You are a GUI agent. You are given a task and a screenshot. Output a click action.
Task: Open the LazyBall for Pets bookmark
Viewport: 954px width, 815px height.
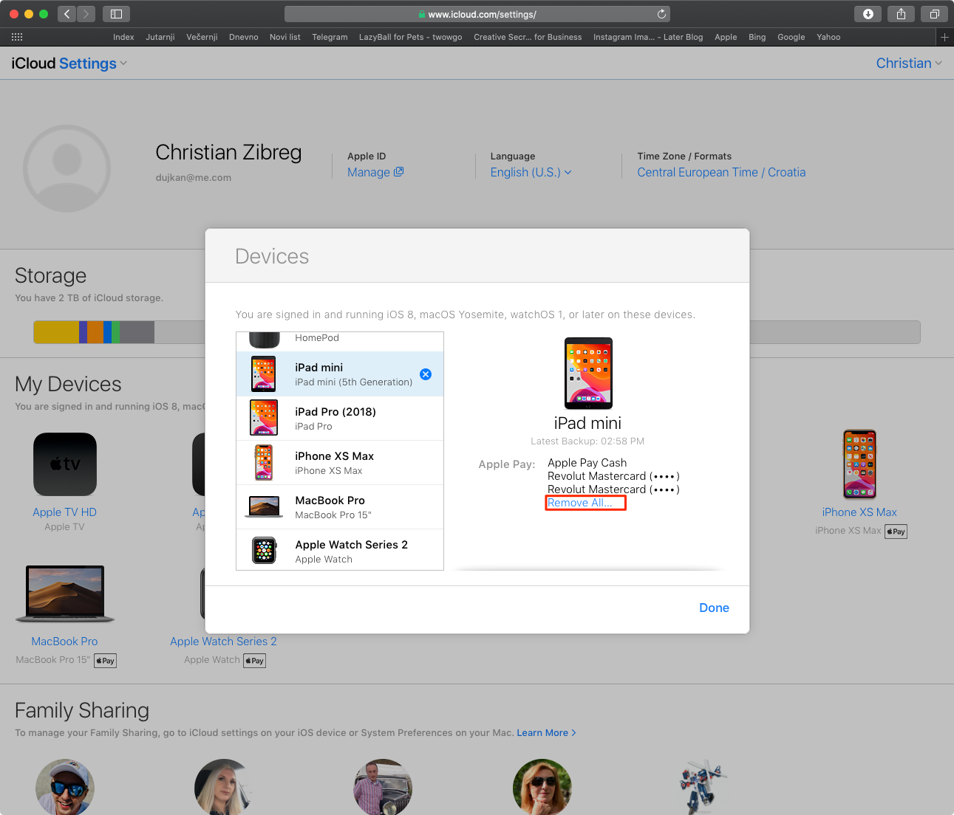[x=410, y=37]
